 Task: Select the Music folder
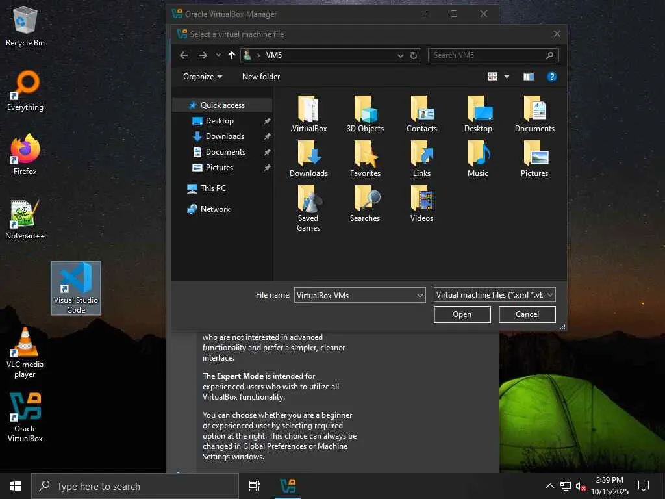pyautogui.click(x=478, y=159)
